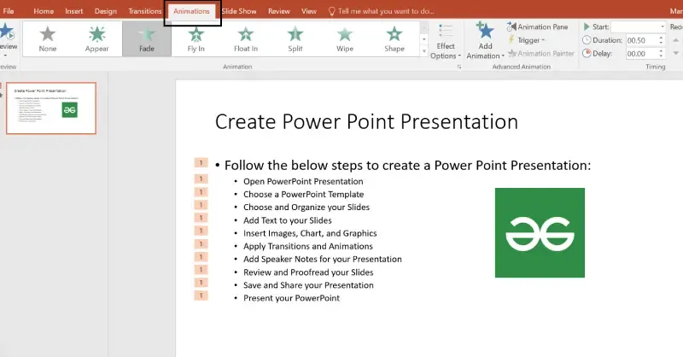The height and width of the screenshot is (357, 683).
Task: Switch to the Home tab
Action: [x=44, y=11]
